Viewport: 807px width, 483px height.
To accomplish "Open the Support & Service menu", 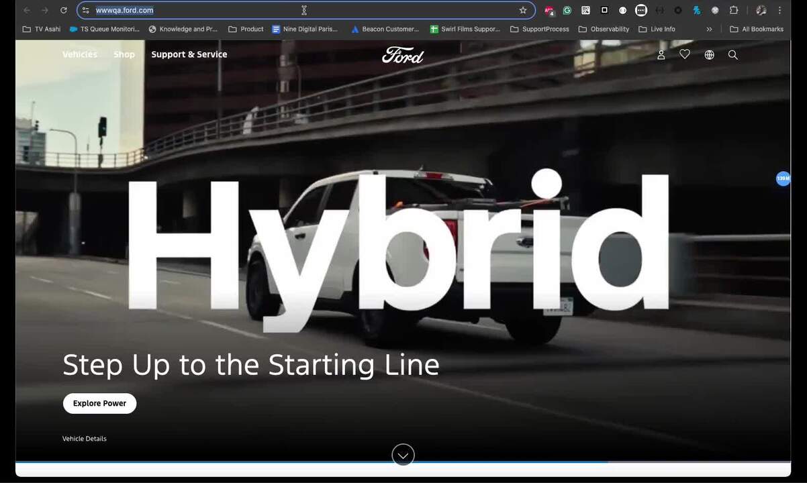I will pos(189,54).
